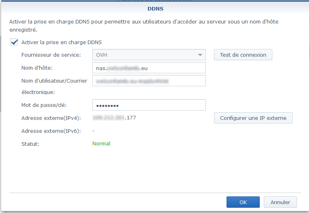Click the Statut label
The width and height of the screenshot is (310, 213).
(30, 143)
